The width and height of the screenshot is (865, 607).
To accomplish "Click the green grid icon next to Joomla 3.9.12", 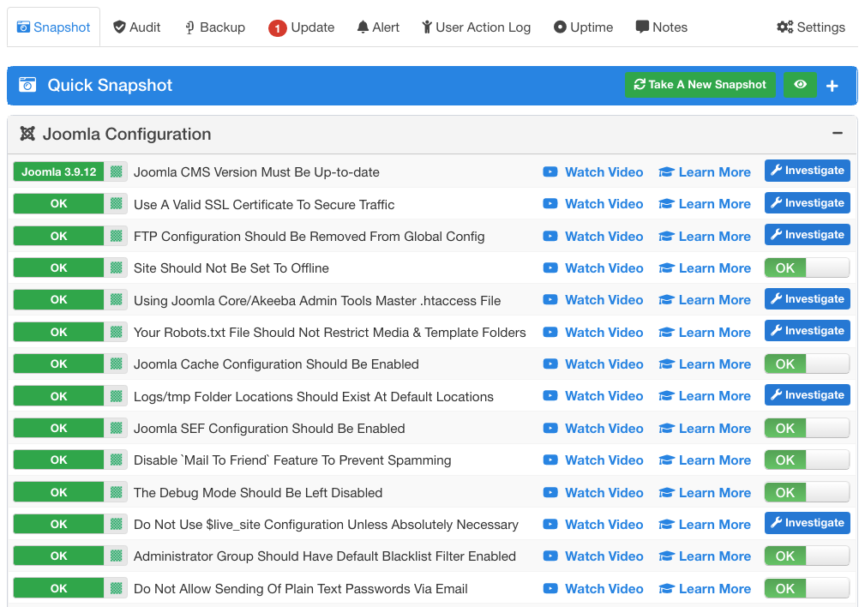I will pos(116,171).
